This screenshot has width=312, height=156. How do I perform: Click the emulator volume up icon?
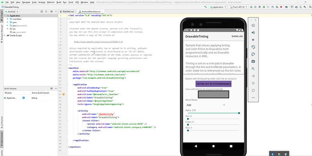click(x=253, y=33)
